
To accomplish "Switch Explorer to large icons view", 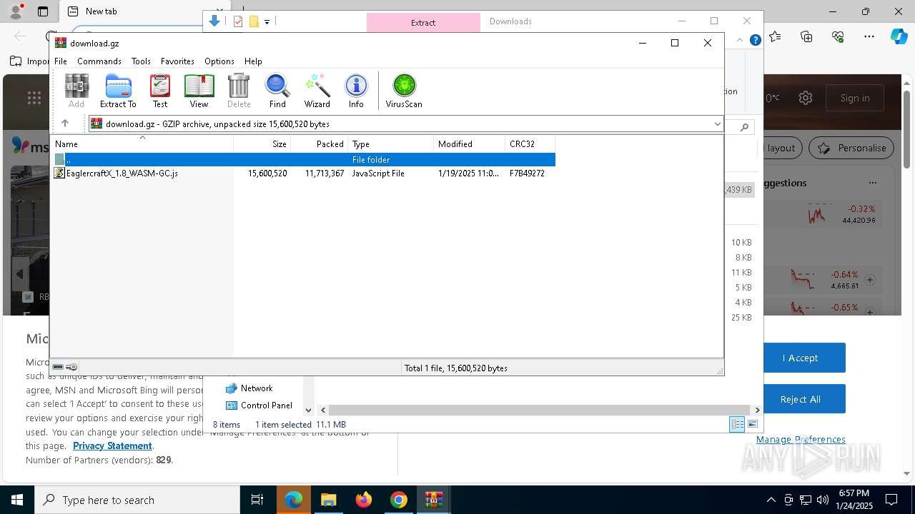I will 752,424.
